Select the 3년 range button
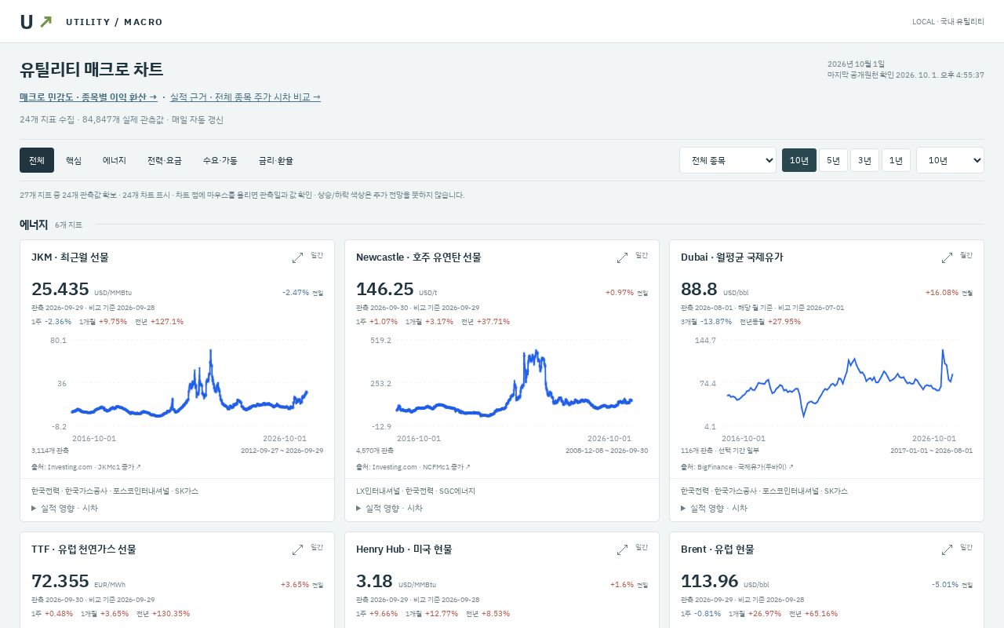The image size is (1004, 628). click(x=864, y=160)
